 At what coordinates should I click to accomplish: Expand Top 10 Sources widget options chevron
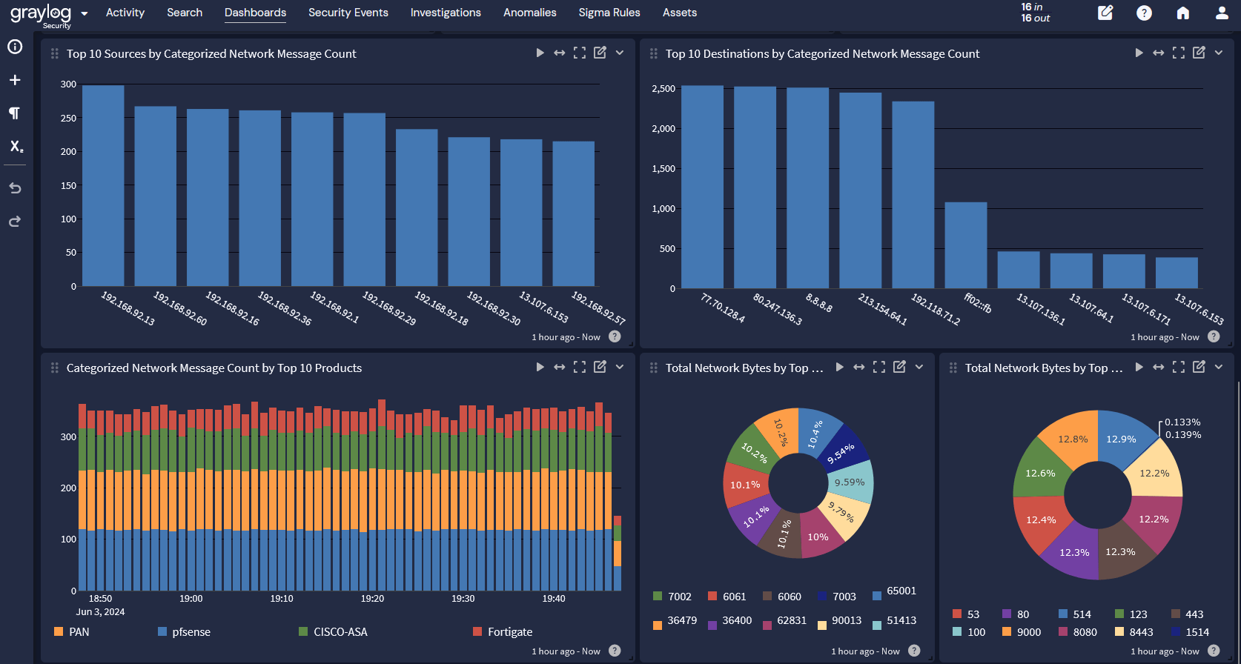coord(620,53)
